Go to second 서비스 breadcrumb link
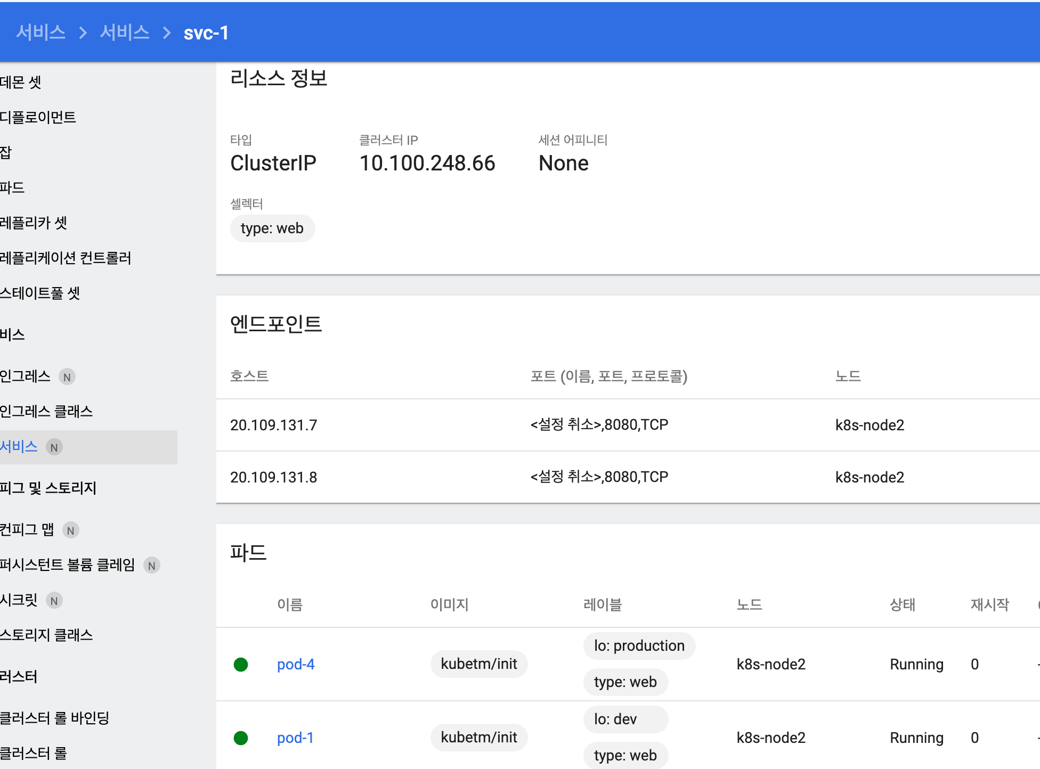Viewport: 1040px width, 769px height. 125,32
